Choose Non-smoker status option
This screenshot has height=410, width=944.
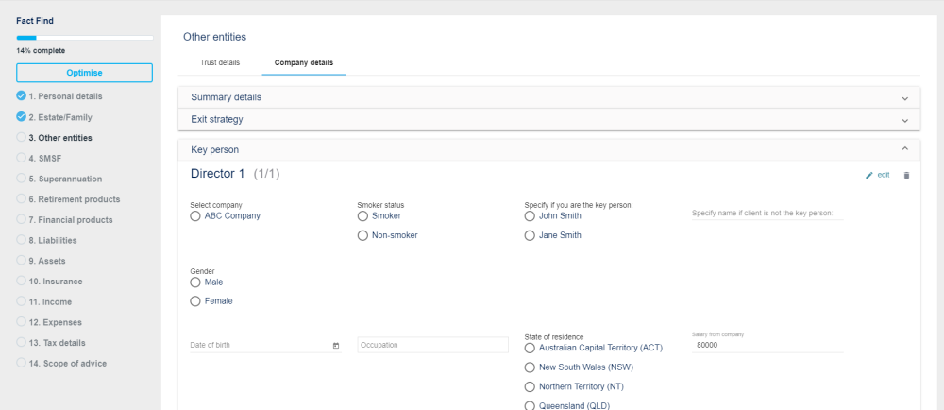(362, 235)
